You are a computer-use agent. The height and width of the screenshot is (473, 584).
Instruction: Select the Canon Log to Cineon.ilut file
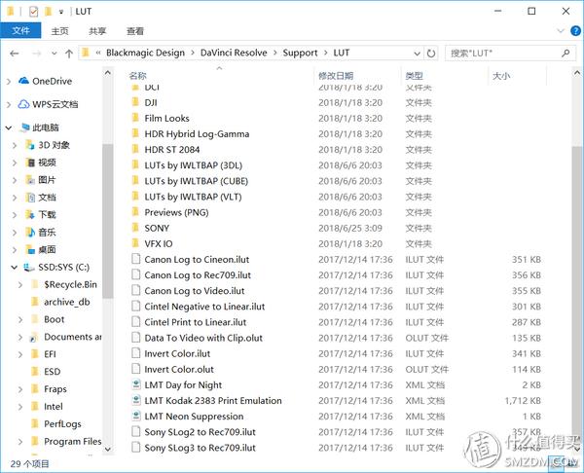(x=199, y=260)
